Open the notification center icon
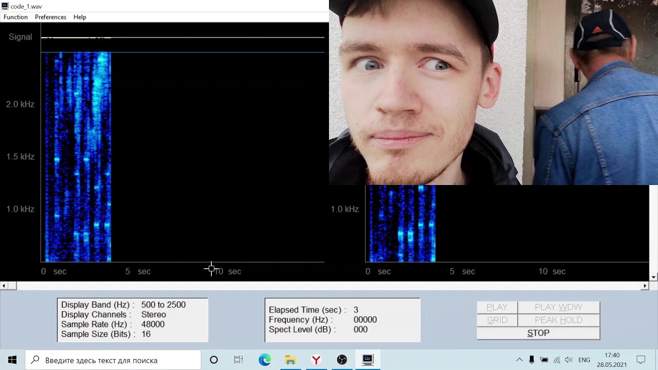Image resolution: width=658 pixels, height=370 pixels. coord(641,360)
